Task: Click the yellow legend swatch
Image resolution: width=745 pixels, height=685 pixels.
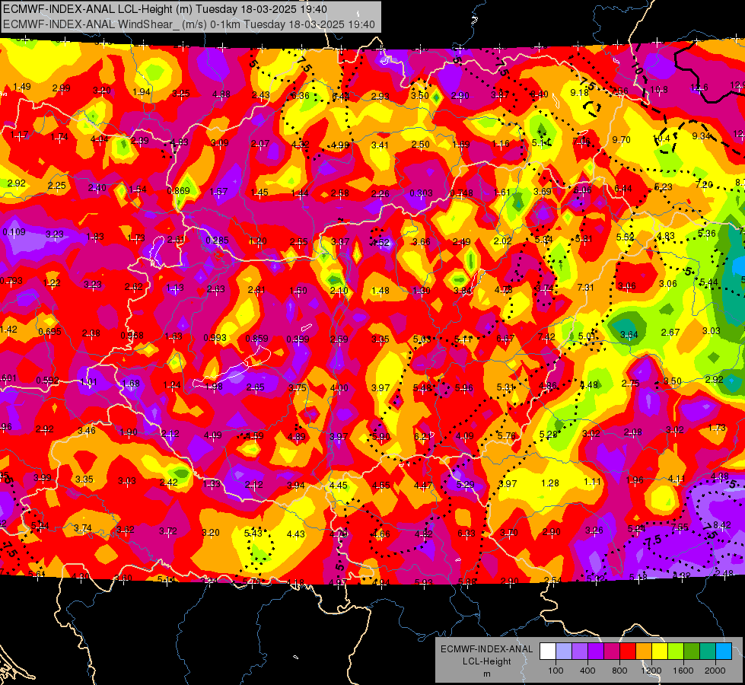Action: (660, 652)
